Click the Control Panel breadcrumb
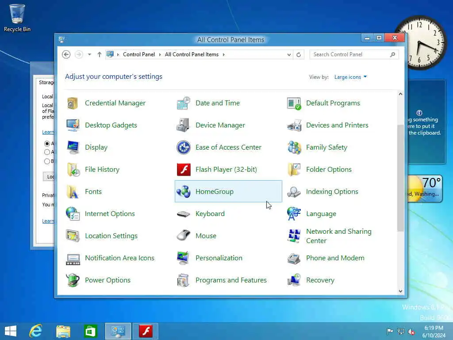This screenshot has height=340, width=453. [138, 54]
